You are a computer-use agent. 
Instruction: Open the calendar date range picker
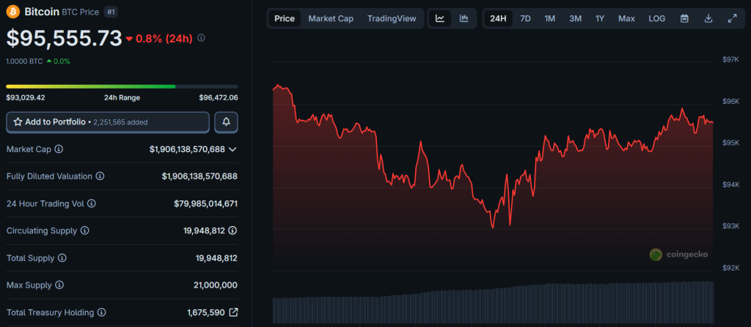[684, 18]
